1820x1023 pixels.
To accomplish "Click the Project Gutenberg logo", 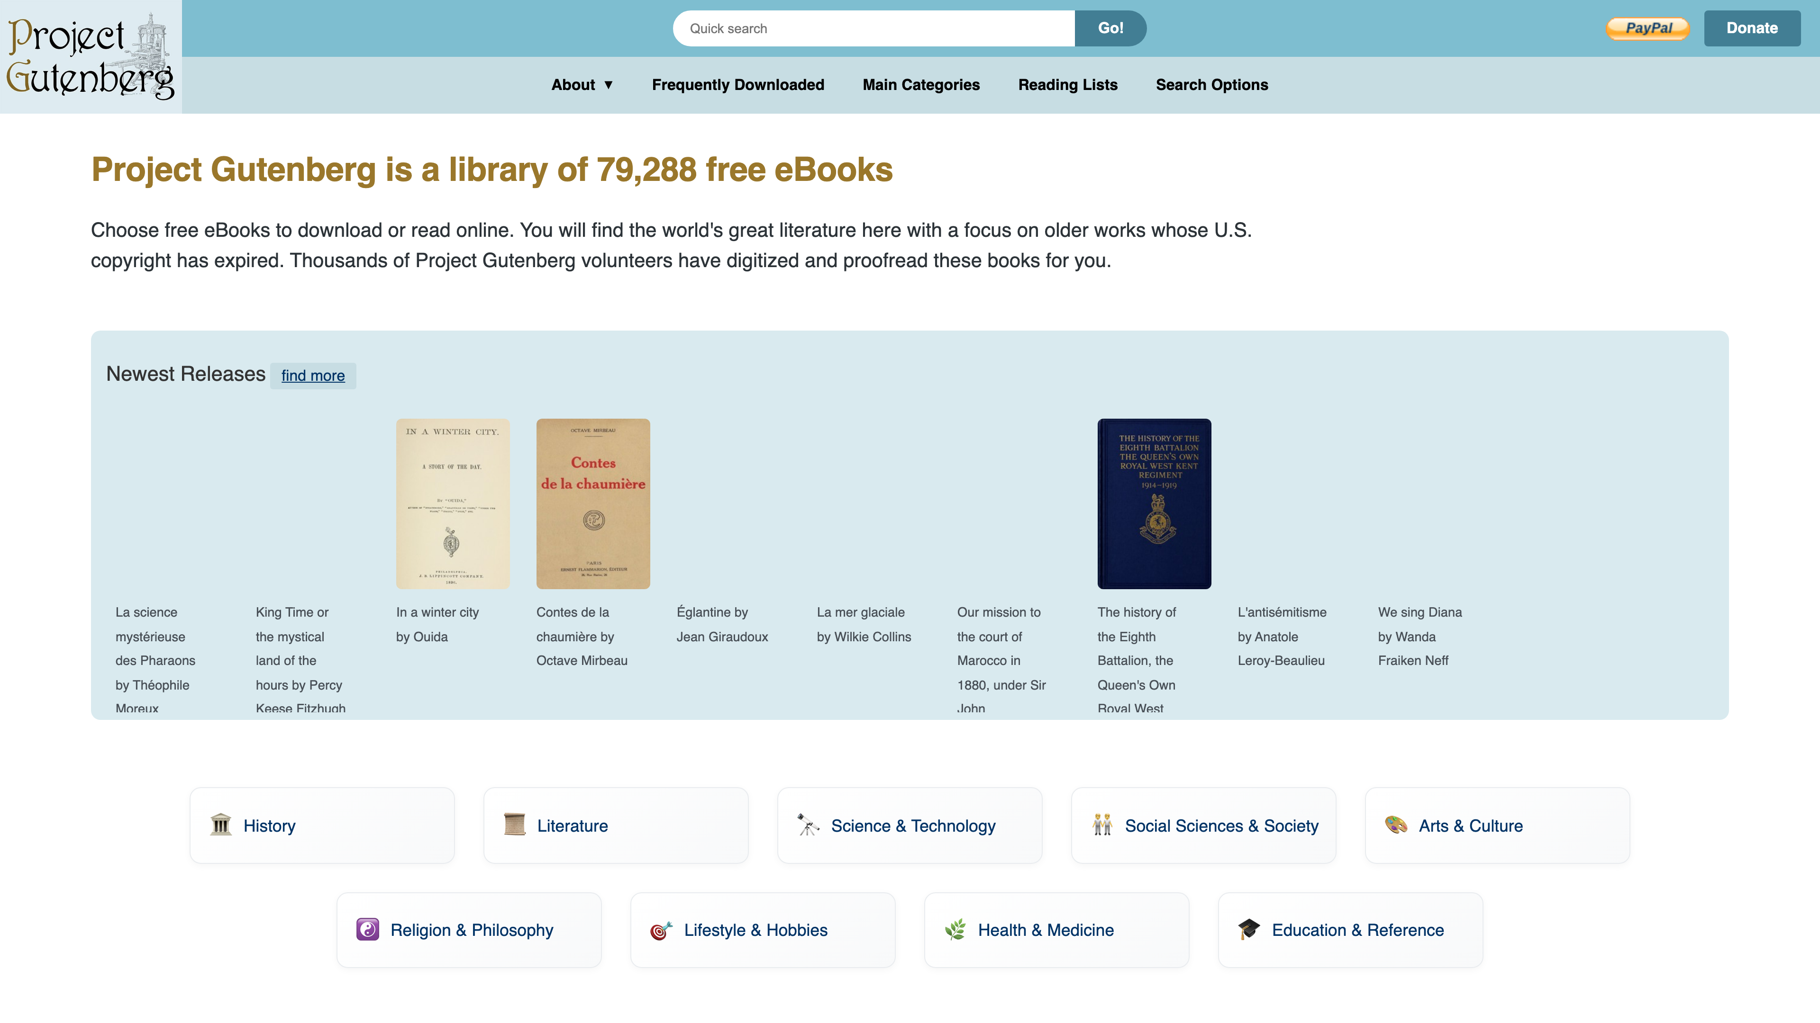I will [91, 56].
